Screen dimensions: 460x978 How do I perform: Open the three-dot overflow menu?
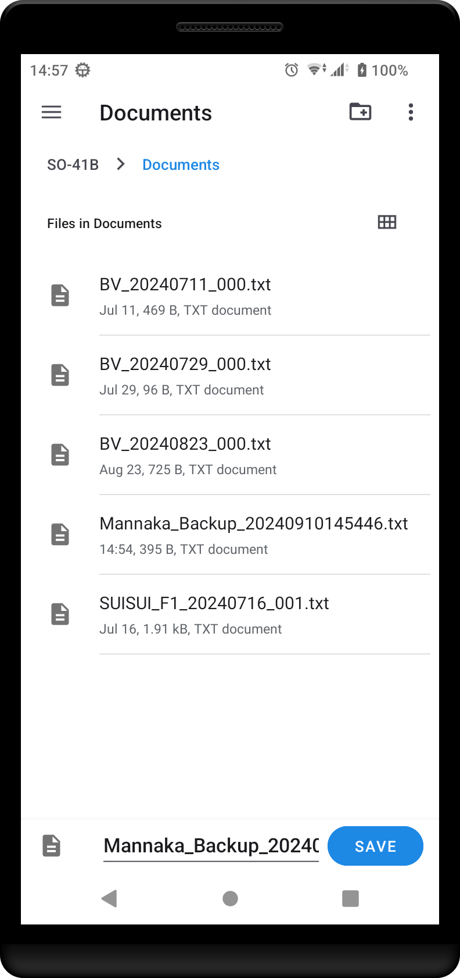point(411,112)
